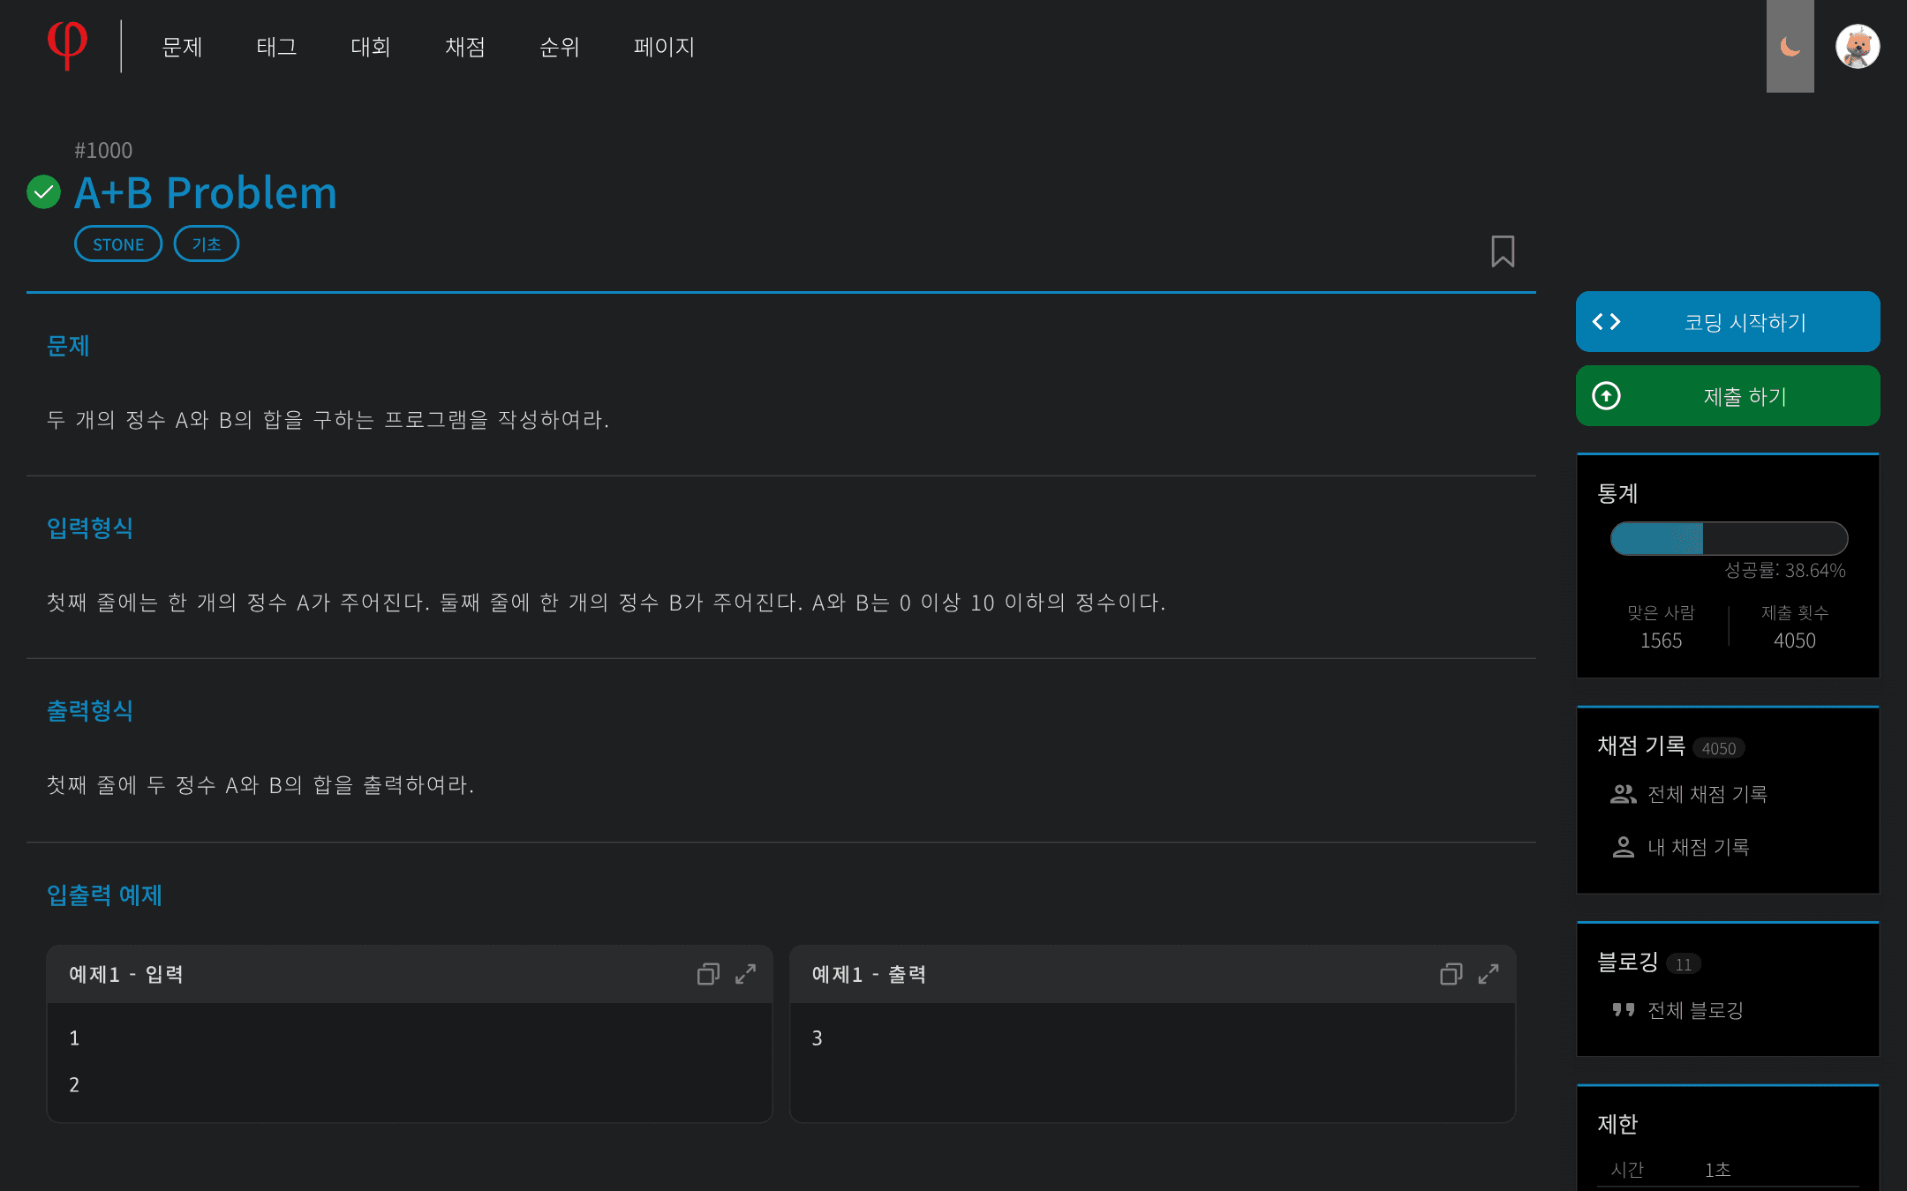Viewport: 1907px width, 1191px height.
Task: Go to the 순위 page
Action: 560,47
